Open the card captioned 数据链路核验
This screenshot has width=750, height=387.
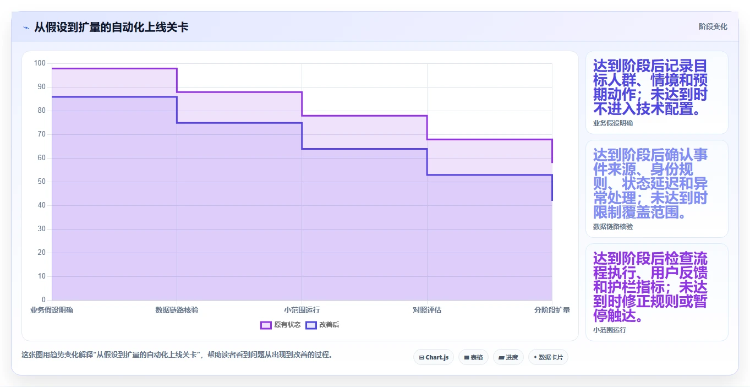click(656, 189)
